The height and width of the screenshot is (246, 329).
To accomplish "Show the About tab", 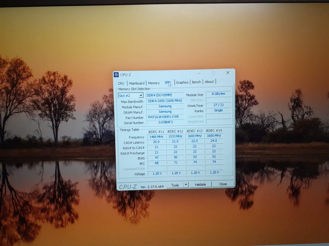I will 209,82.
